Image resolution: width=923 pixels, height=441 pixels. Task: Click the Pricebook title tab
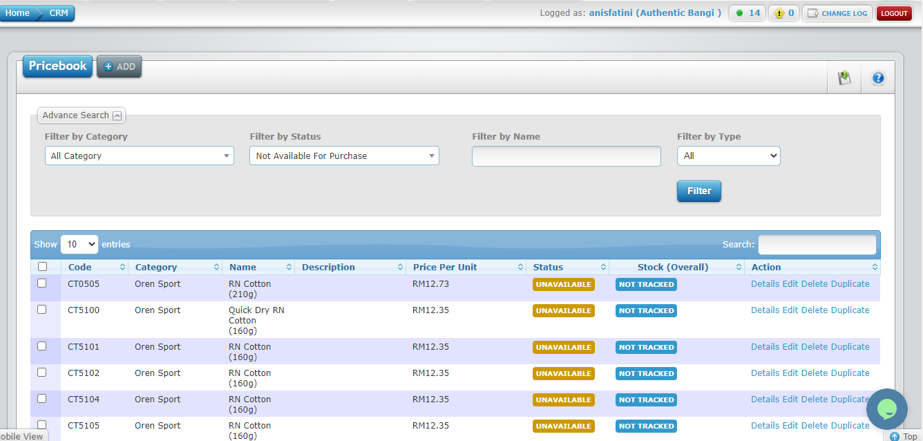pyautogui.click(x=58, y=66)
